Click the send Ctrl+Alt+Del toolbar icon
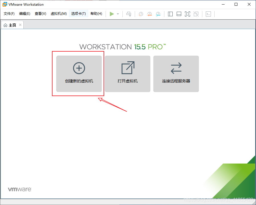 tap(129, 14)
